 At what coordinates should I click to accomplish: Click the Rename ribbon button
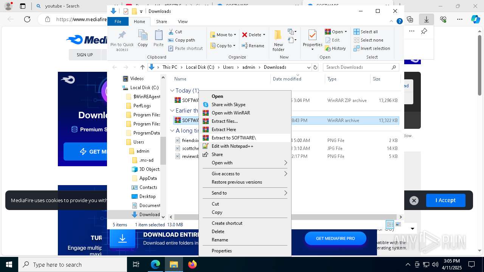tap(253, 46)
